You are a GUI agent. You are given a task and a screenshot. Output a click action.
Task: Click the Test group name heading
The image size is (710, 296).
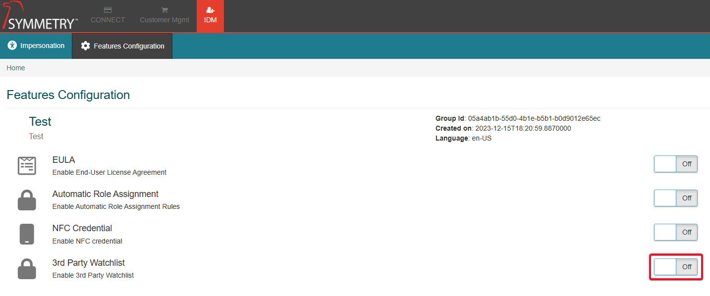point(40,122)
